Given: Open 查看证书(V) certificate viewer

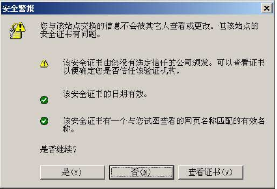Looking at the screenshot, I should tap(211, 172).
